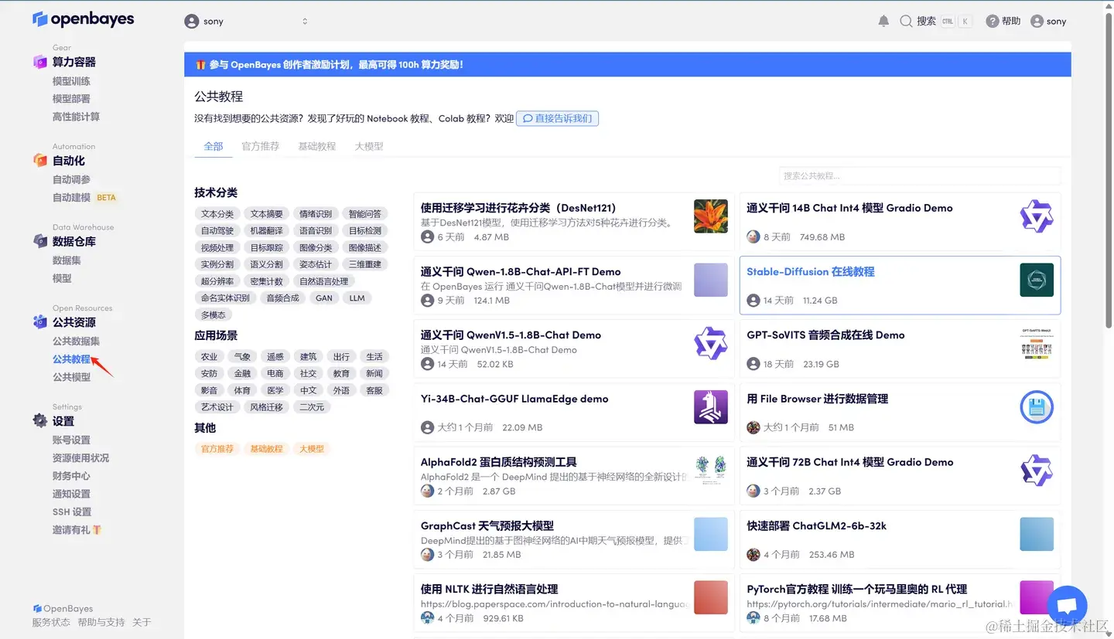Click the NLTK tutorial red thumbnail
Screen dimensions: 1114x639
coord(711,597)
